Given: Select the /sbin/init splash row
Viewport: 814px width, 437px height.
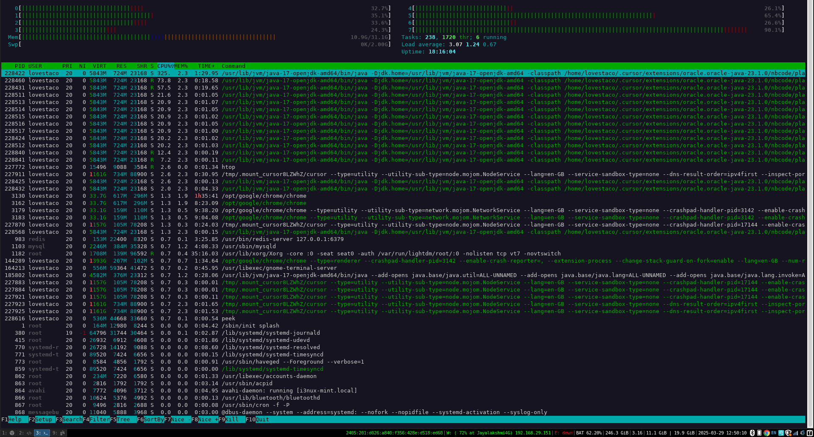Looking at the screenshot, I should pyautogui.click(x=403, y=326).
